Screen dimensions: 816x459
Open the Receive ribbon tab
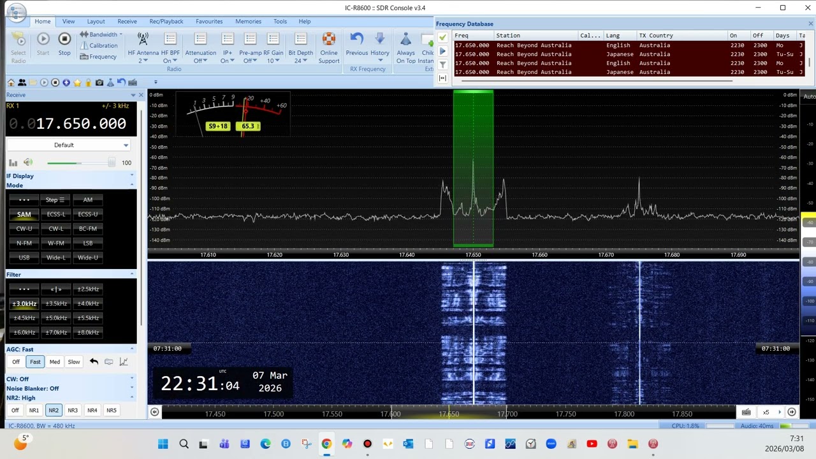pos(127,21)
